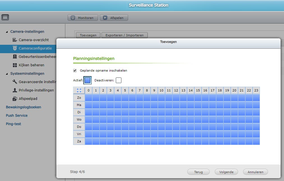Image resolution: width=284 pixels, height=181 pixels.
Task: Click the Vri row cell at hour 17
Action: pyautogui.click(x=213, y=134)
